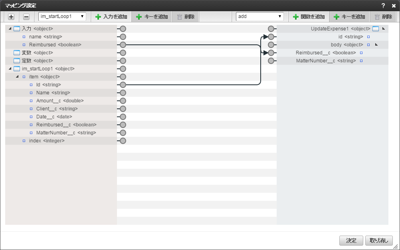
Task: Click the connector node of Amount__c row
Action: (x=123, y=101)
